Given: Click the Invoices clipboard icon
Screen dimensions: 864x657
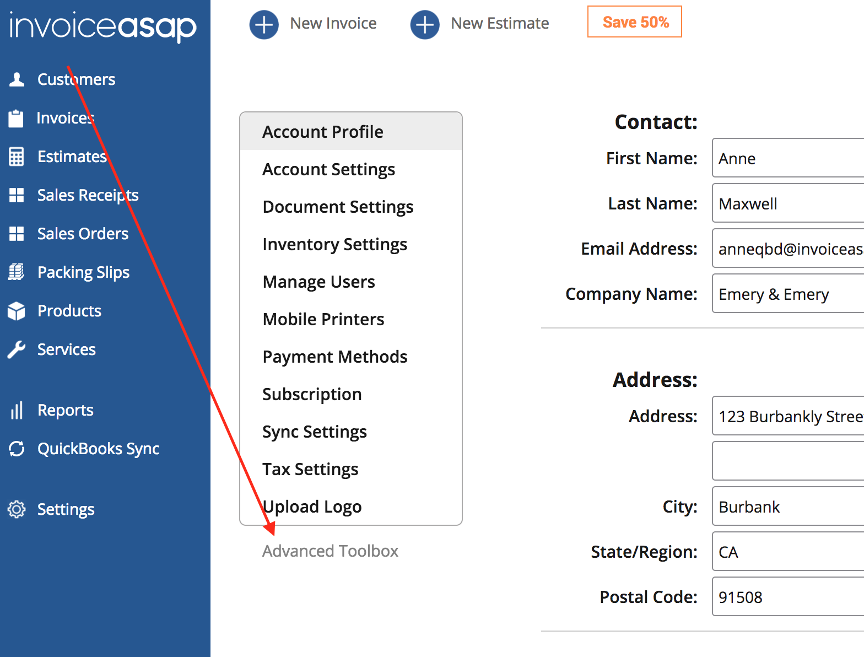Looking at the screenshot, I should pos(16,118).
